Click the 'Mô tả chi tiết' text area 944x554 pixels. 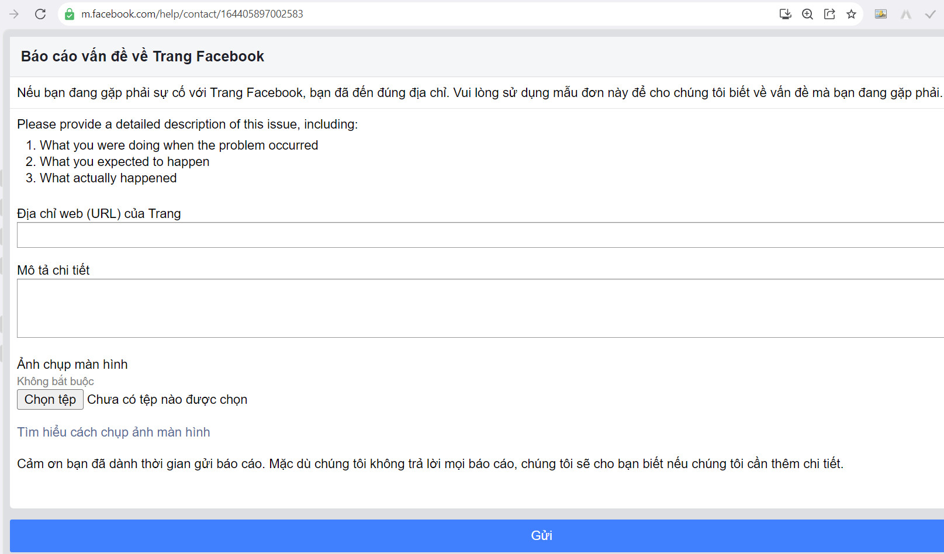click(480, 308)
